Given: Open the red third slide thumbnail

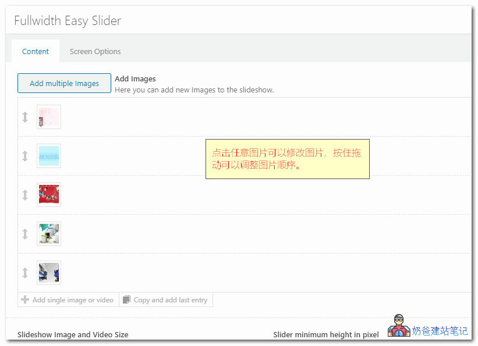Looking at the screenshot, I should click(49, 195).
